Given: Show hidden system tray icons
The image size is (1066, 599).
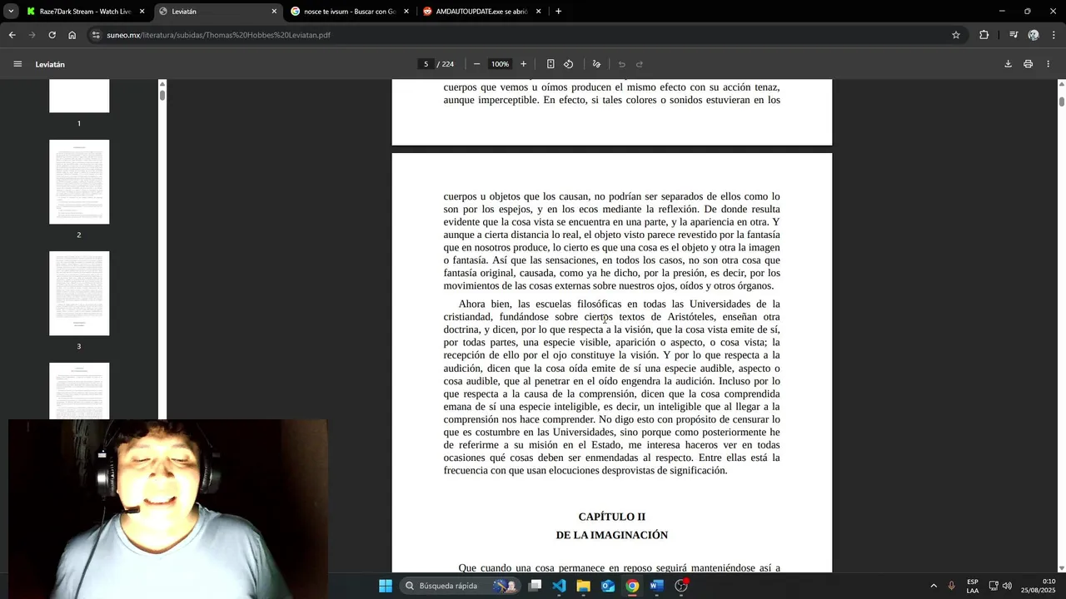Looking at the screenshot, I should click(934, 586).
